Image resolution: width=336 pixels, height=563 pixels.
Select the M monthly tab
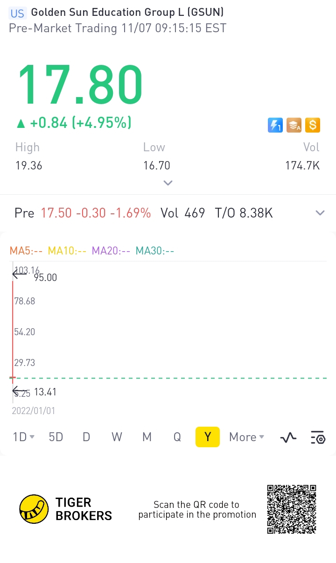tap(147, 437)
